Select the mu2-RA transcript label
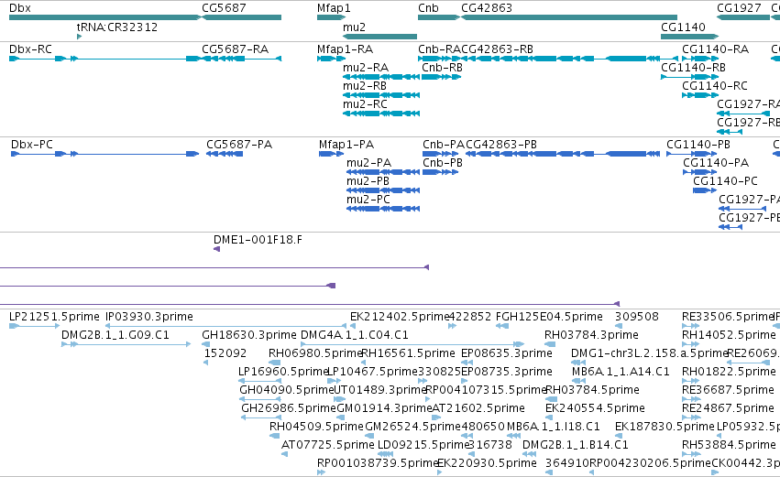Viewport: 780px width, 477px height. (366, 68)
